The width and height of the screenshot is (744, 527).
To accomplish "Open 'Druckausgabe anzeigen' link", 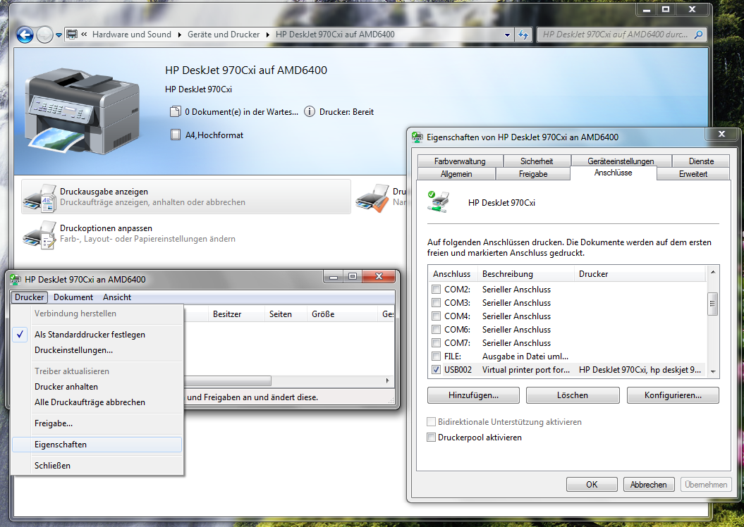I will tap(104, 192).
